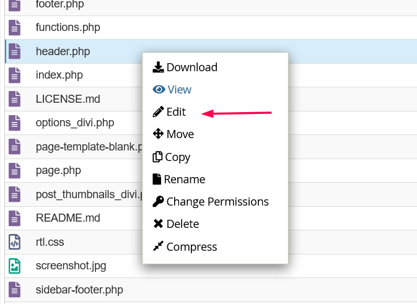
Task: Click the rtl.css code file icon
Action: 14,242
